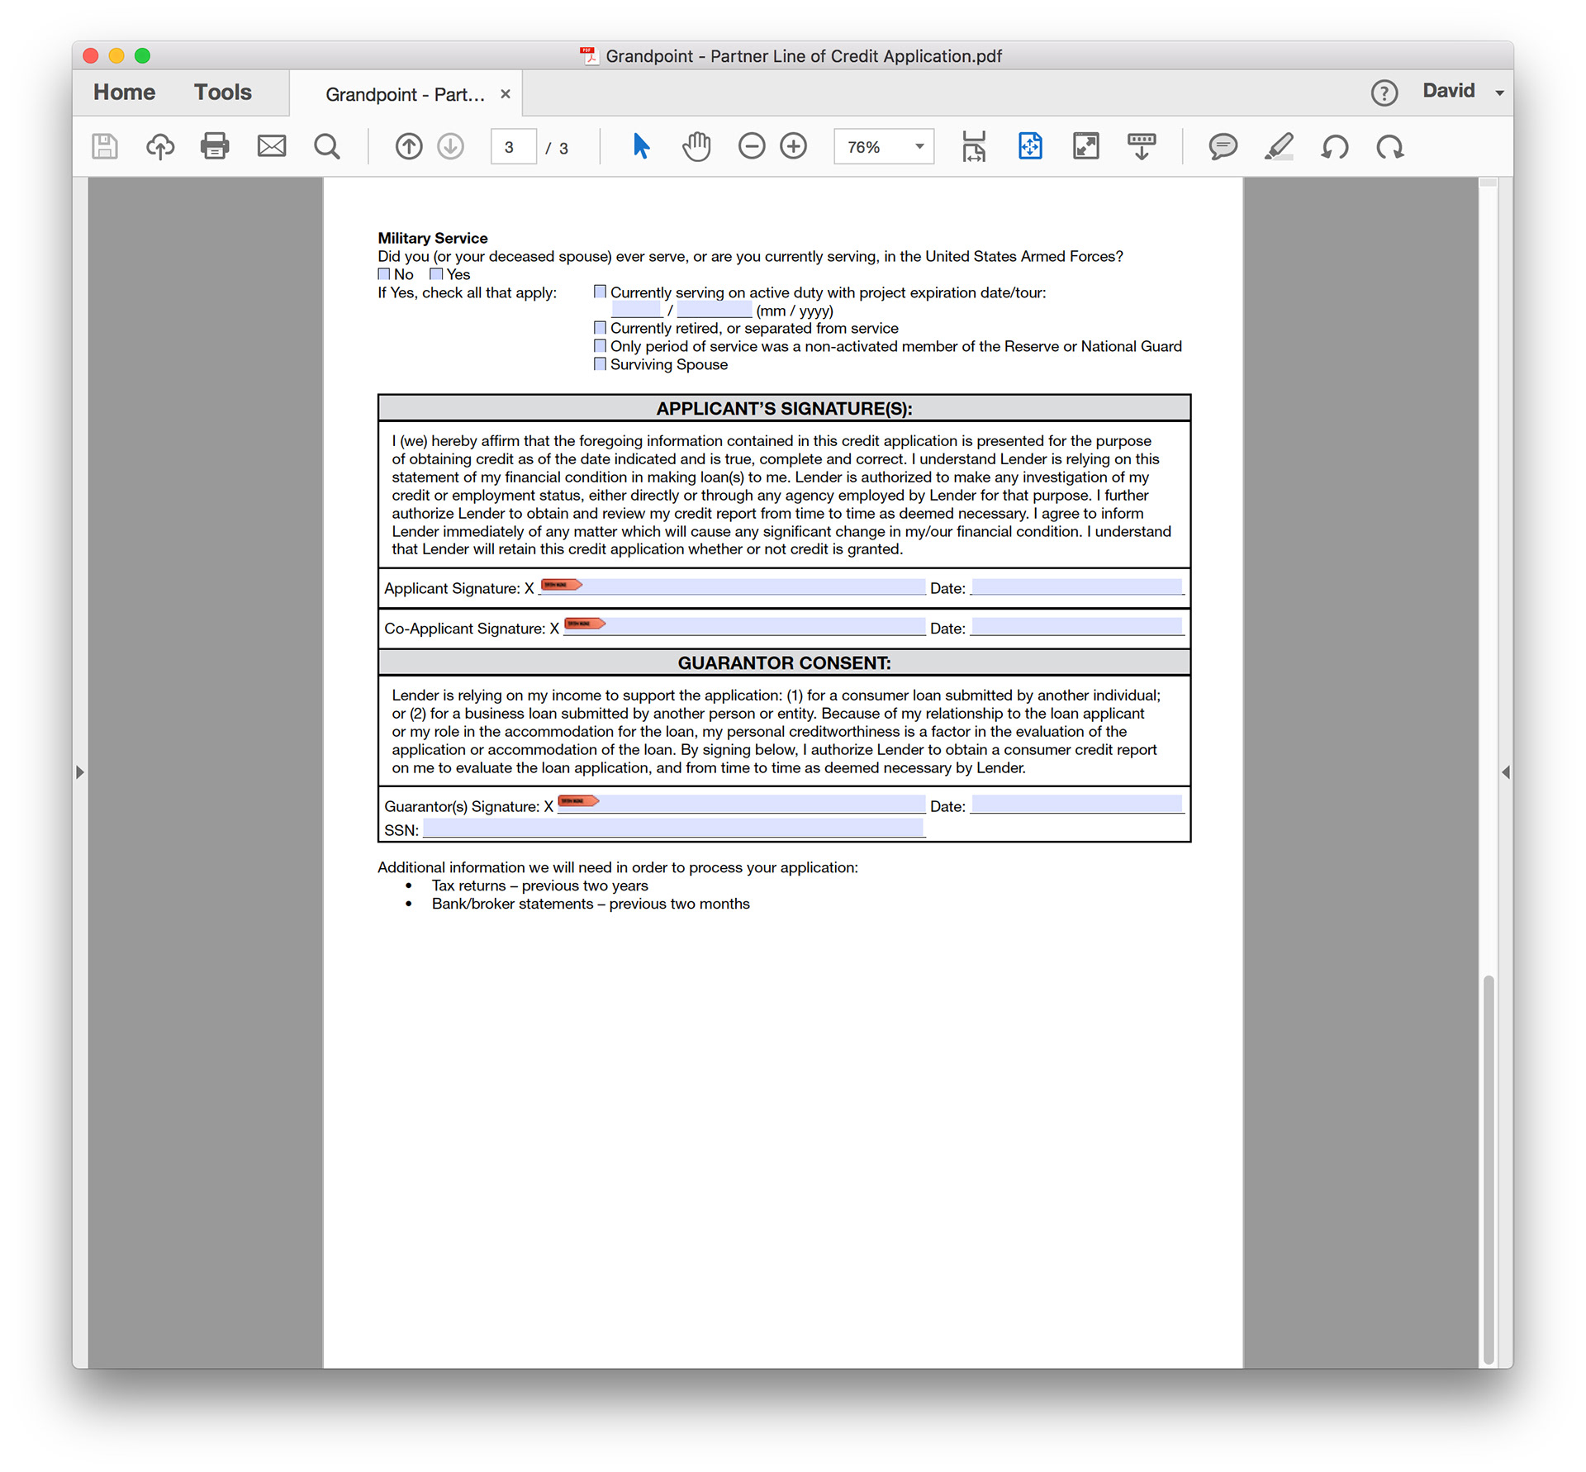The width and height of the screenshot is (1586, 1472).
Task: Click the vertical scrollbar thumb
Action: point(1488,1170)
